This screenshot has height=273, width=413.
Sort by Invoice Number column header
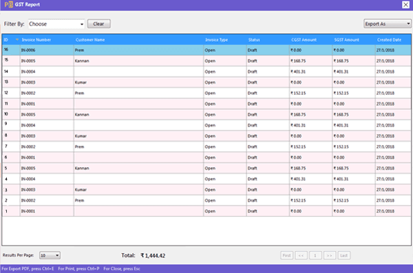[36, 40]
